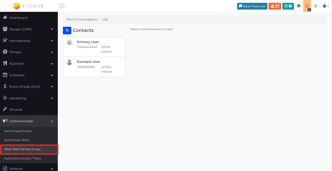Click the FitHive hexagon logo
The height and width of the screenshot is (171, 332).
[17, 6]
